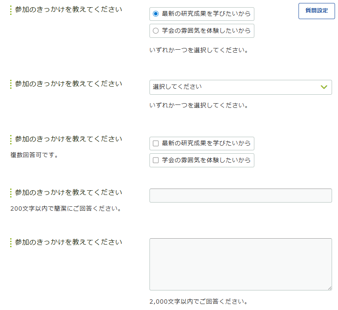338x310 pixels.
Task: Check the 学会の雰囲気を体験したいから checkbox
Action: tap(156, 161)
